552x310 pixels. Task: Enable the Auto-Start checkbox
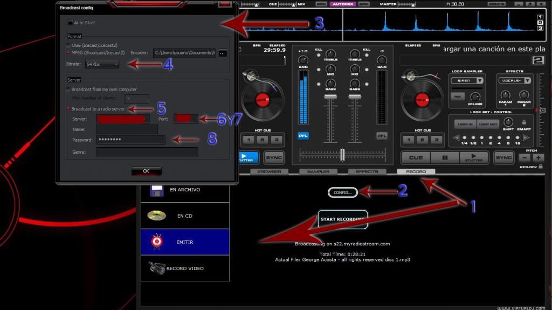71,23
